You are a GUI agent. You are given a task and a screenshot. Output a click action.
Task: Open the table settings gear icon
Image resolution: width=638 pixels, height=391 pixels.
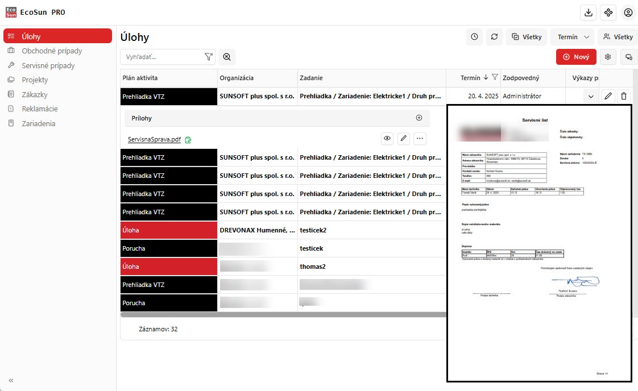pos(608,57)
